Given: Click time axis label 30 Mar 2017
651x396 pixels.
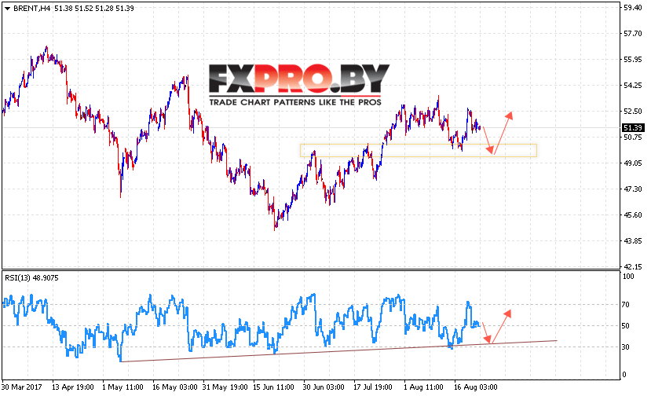Looking at the screenshot, I should click(22, 387).
